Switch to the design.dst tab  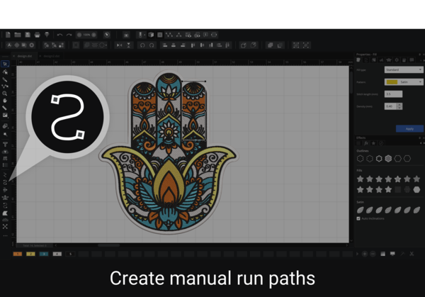tap(25, 55)
